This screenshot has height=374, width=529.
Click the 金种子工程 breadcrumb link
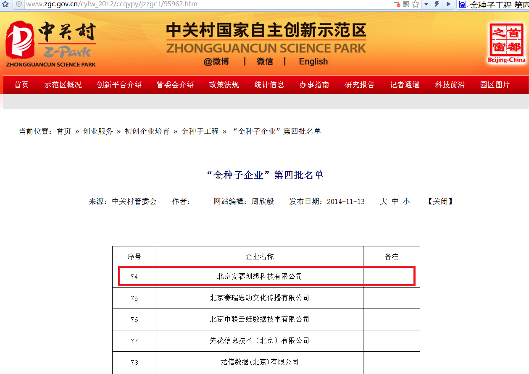200,131
